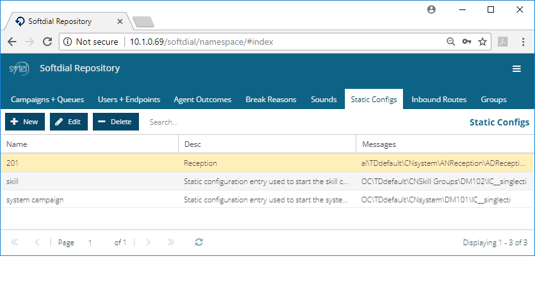Go to last page using double-right arrow

(171, 242)
